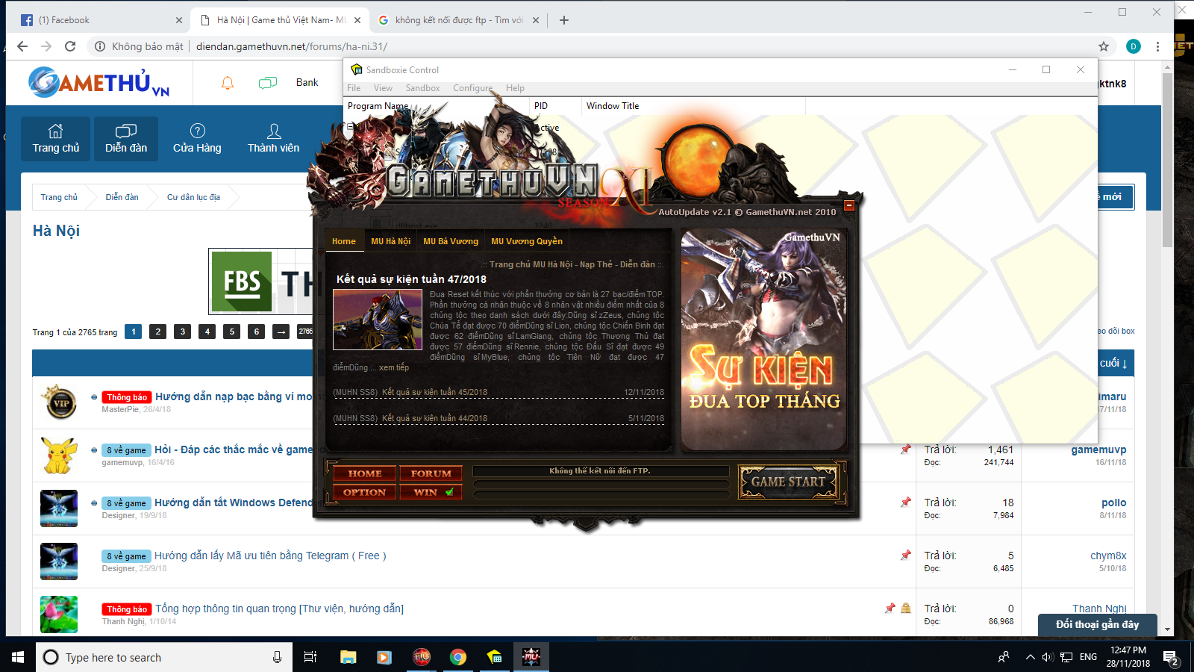
Task: Open Chrome profile avatar D
Action: [x=1134, y=46]
